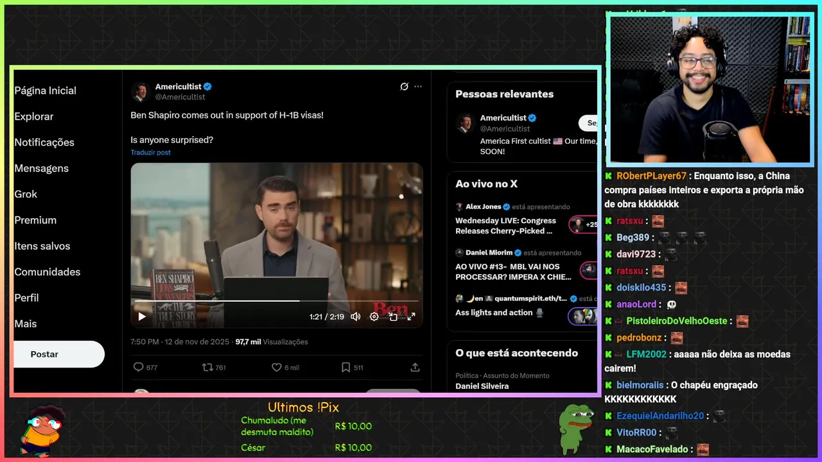Click the Postar button
The height and width of the screenshot is (462, 822).
[58, 354]
